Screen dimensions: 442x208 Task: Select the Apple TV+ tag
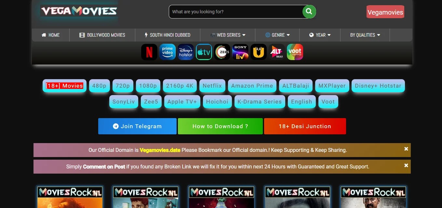pyautogui.click(x=182, y=102)
